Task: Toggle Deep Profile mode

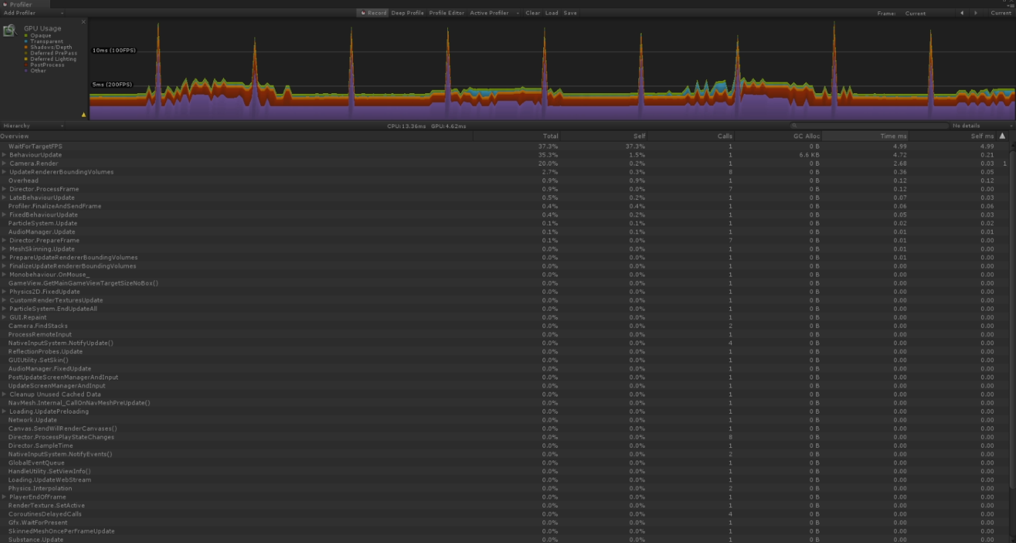Action: tap(407, 13)
